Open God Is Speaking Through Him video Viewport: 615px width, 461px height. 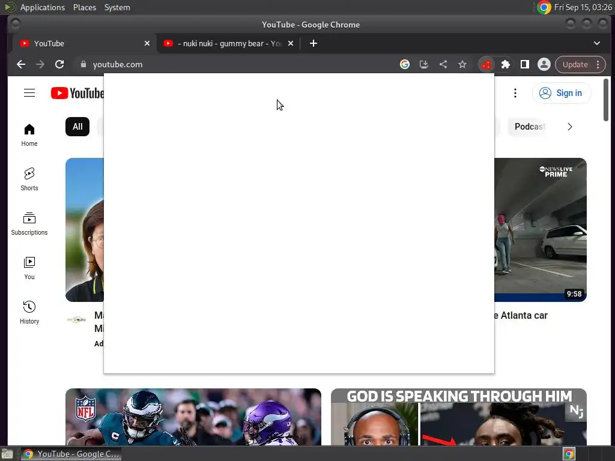click(458, 417)
